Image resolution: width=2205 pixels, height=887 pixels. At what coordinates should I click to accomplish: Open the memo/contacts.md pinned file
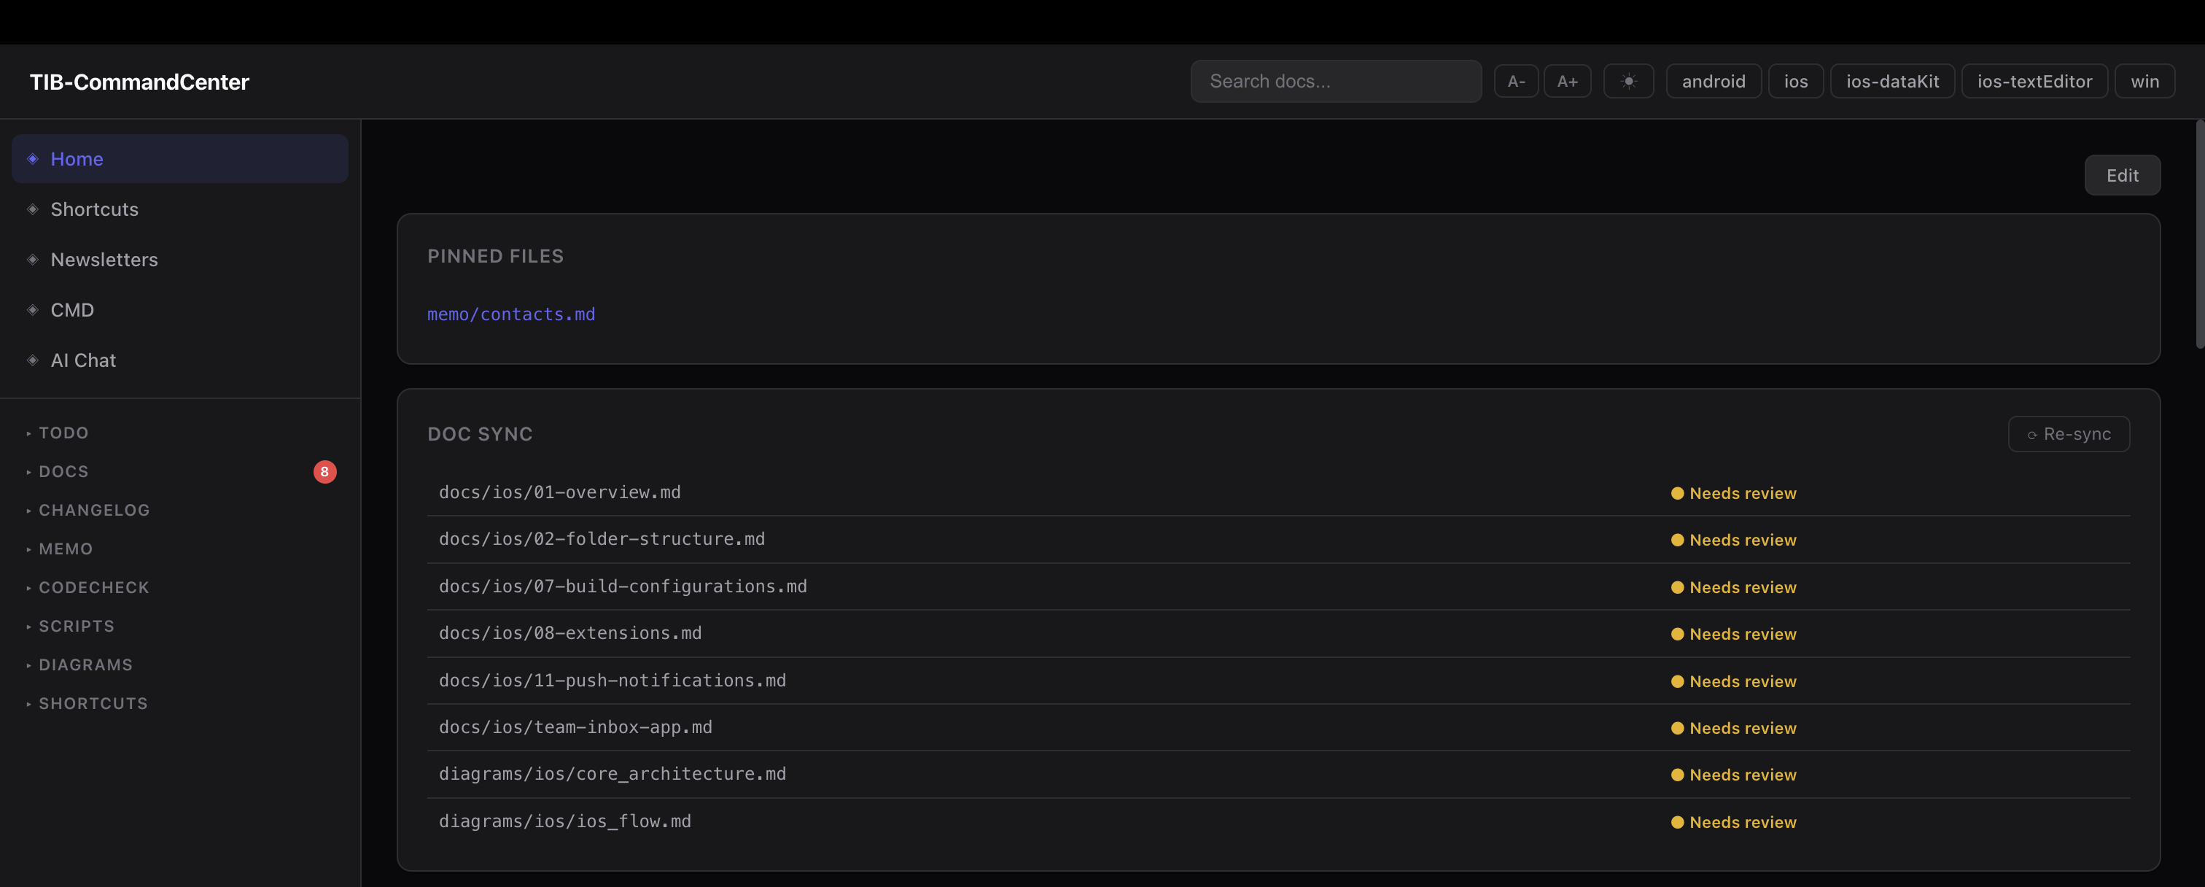pyautogui.click(x=511, y=314)
